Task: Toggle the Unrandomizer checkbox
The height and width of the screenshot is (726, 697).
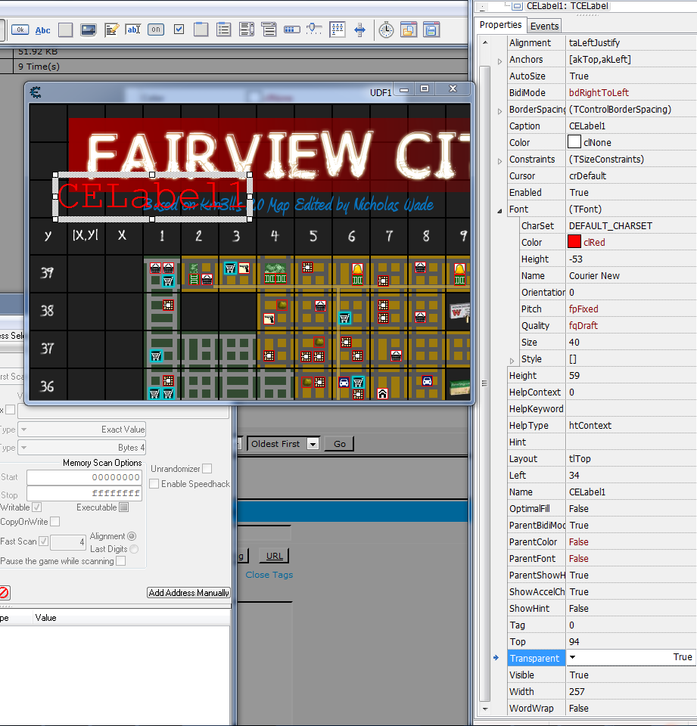Action: pyautogui.click(x=207, y=469)
